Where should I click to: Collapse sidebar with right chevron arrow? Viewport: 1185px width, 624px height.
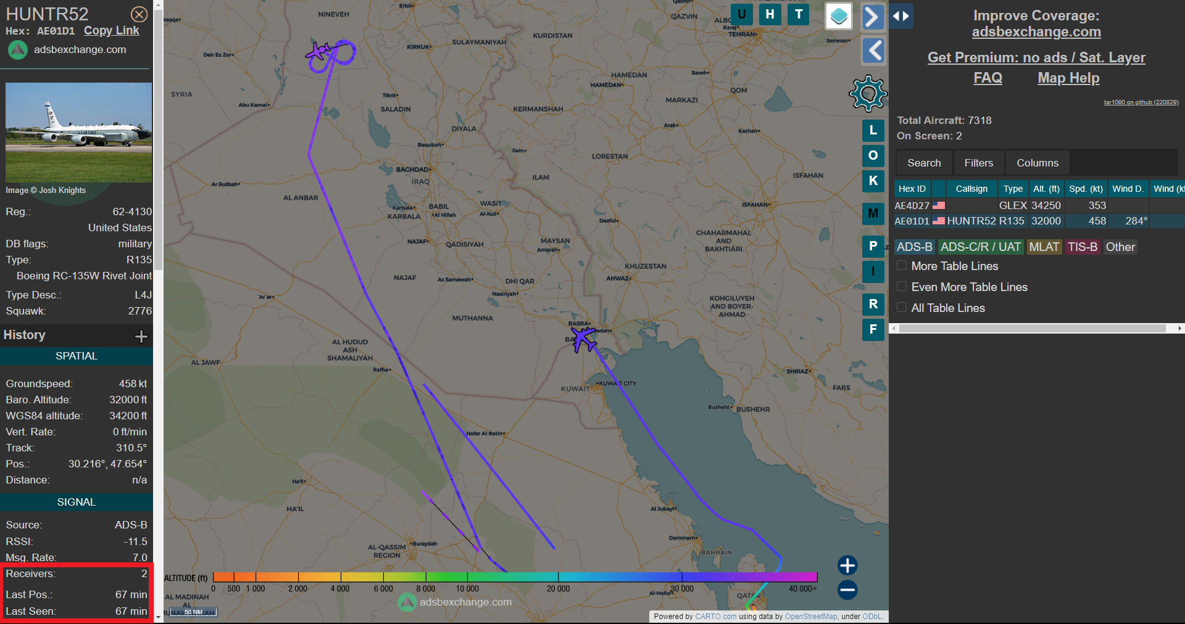(873, 17)
